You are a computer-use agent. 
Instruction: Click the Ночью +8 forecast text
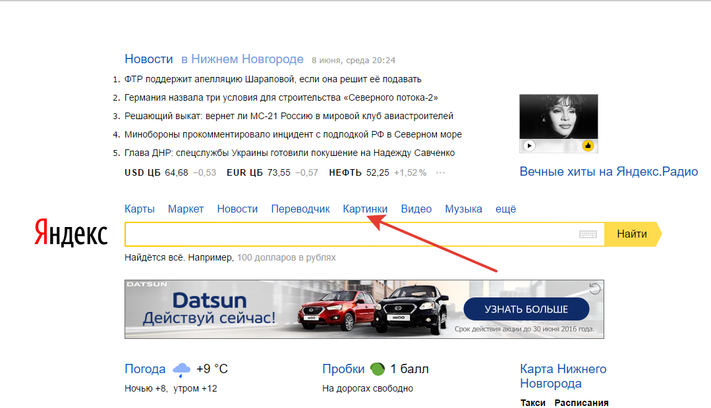coord(146,388)
